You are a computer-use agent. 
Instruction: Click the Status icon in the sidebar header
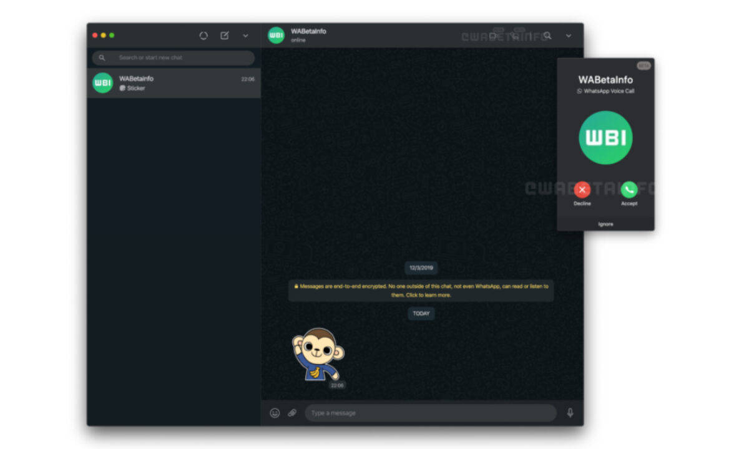pyautogui.click(x=203, y=36)
